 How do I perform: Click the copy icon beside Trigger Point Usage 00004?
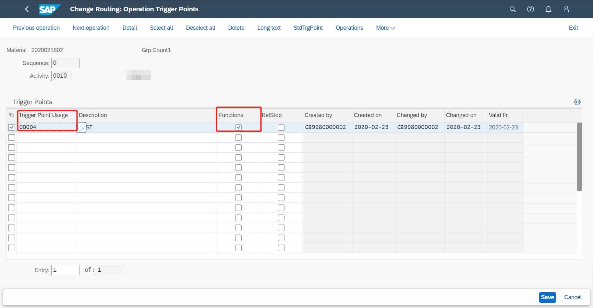coord(82,127)
